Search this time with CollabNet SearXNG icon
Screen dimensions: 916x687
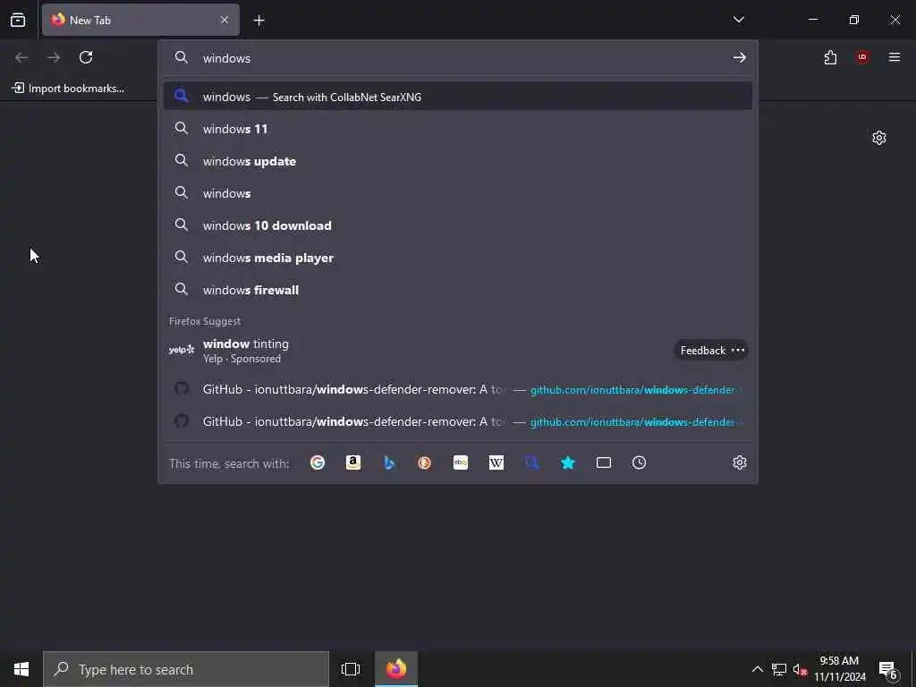click(532, 462)
